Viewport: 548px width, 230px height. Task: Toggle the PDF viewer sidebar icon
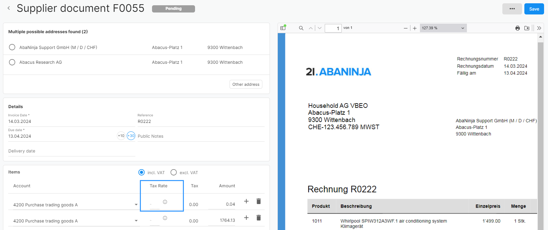283,28
